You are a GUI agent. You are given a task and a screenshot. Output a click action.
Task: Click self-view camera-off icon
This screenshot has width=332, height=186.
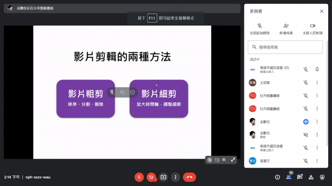click(x=217, y=160)
